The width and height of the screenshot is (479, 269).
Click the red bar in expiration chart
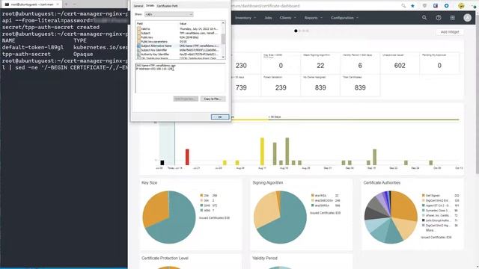(187, 157)
